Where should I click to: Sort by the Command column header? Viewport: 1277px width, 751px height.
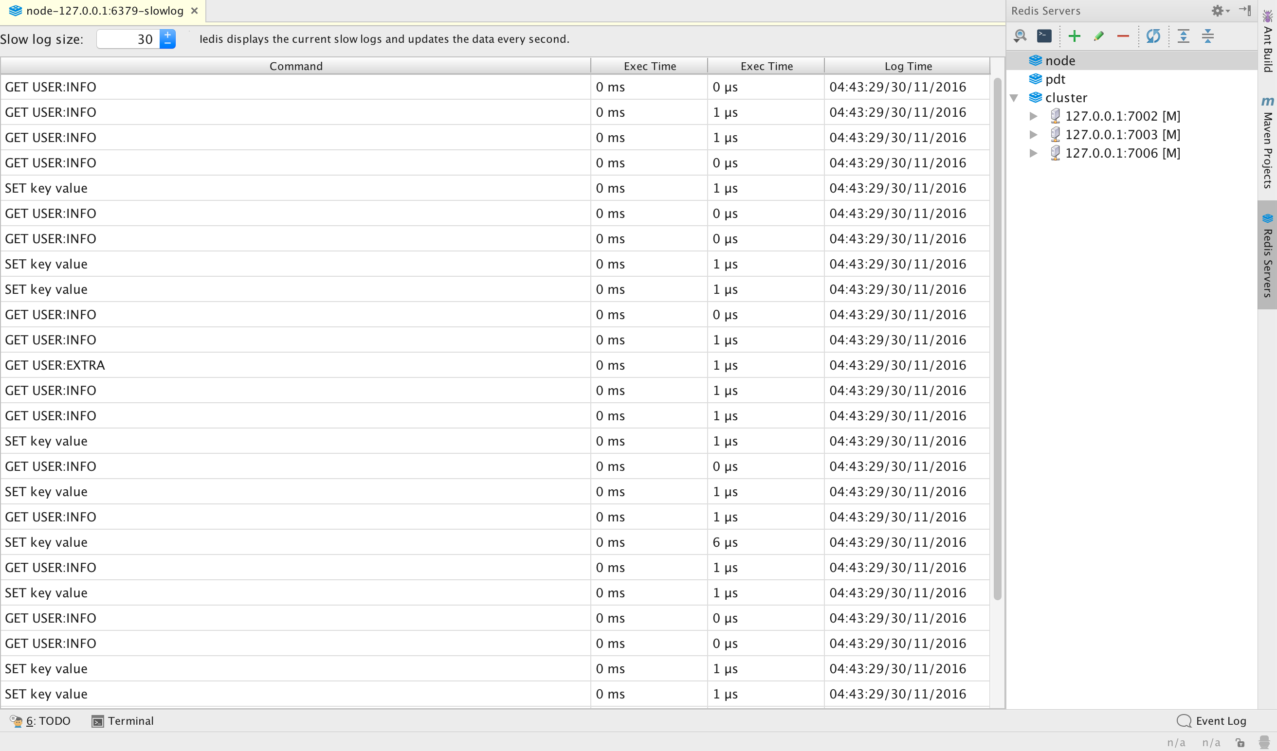pos(296,66)
